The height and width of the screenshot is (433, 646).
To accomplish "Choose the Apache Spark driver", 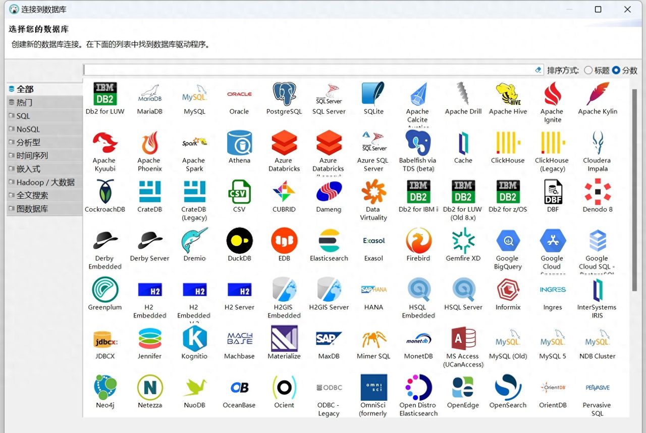I will [194, 143].
